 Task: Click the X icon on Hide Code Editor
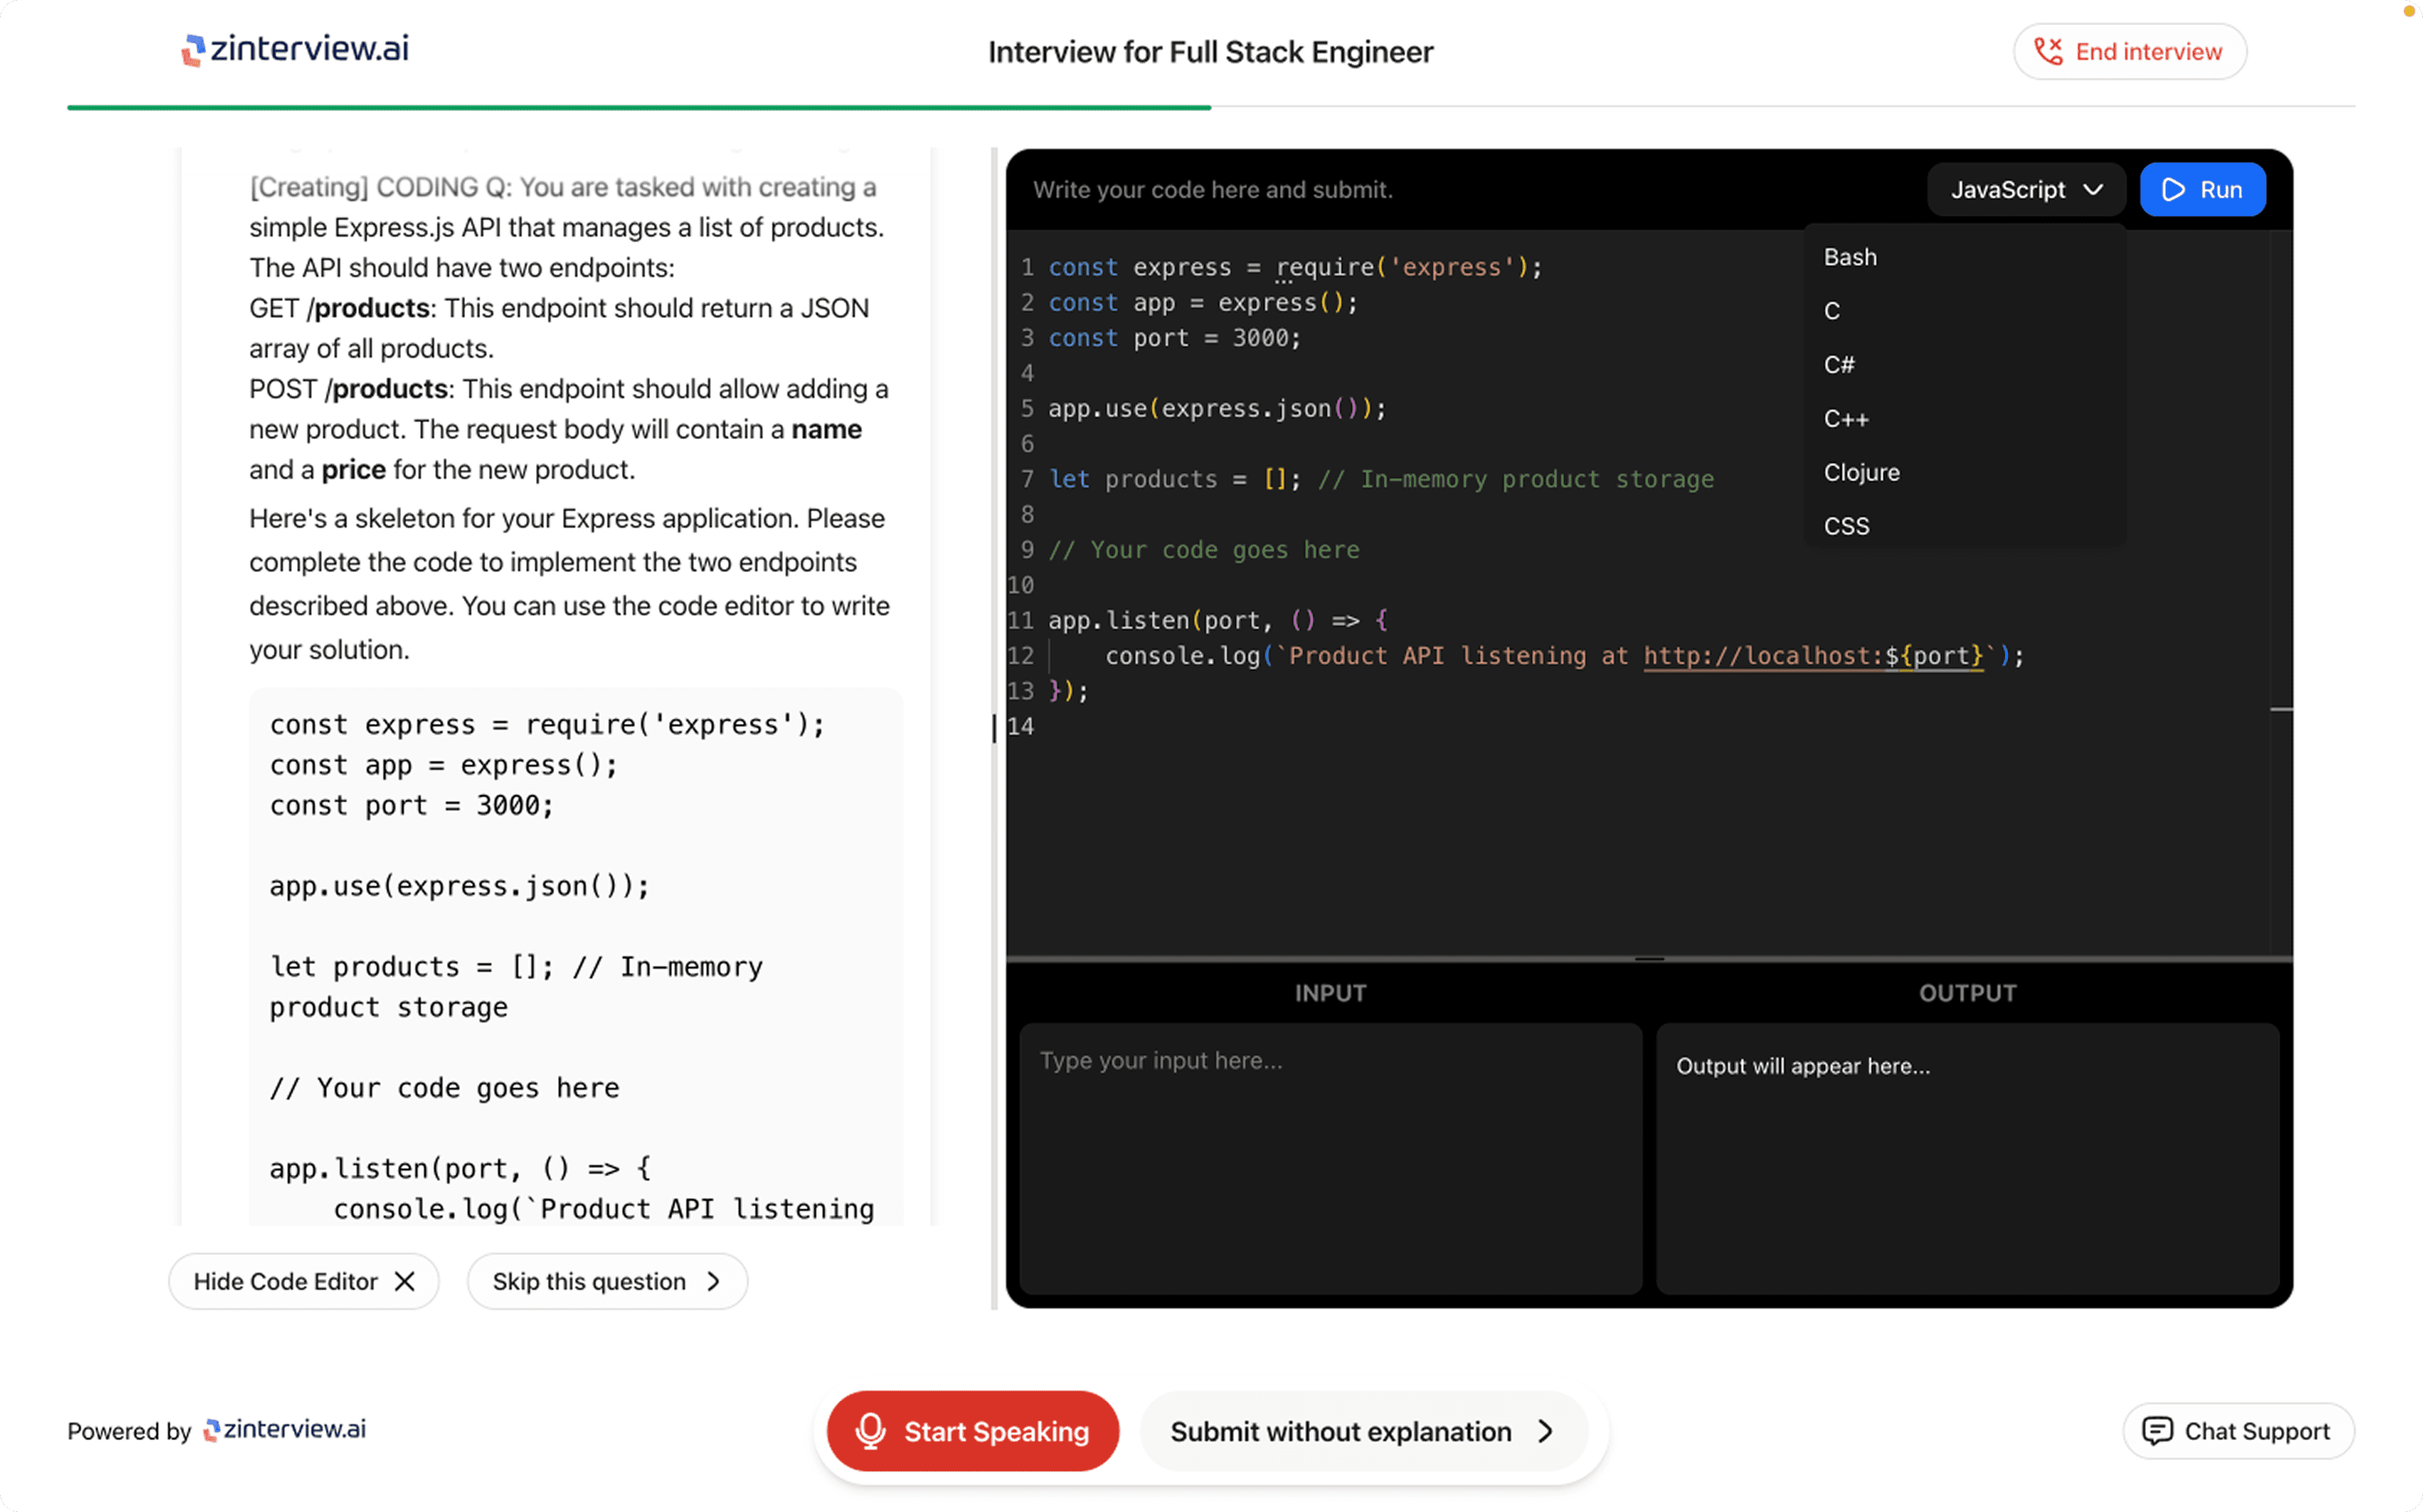tap(405, 1281)
